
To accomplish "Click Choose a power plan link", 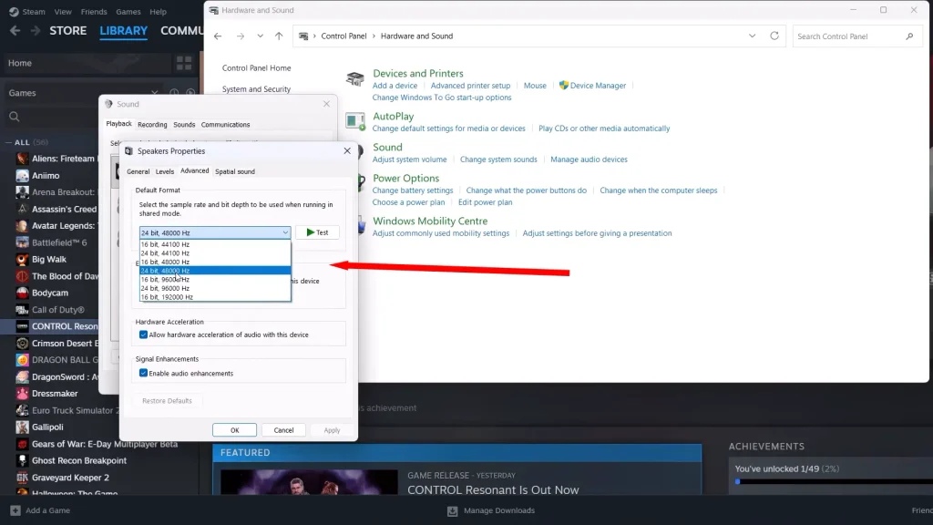I will [x=408, y=202].
